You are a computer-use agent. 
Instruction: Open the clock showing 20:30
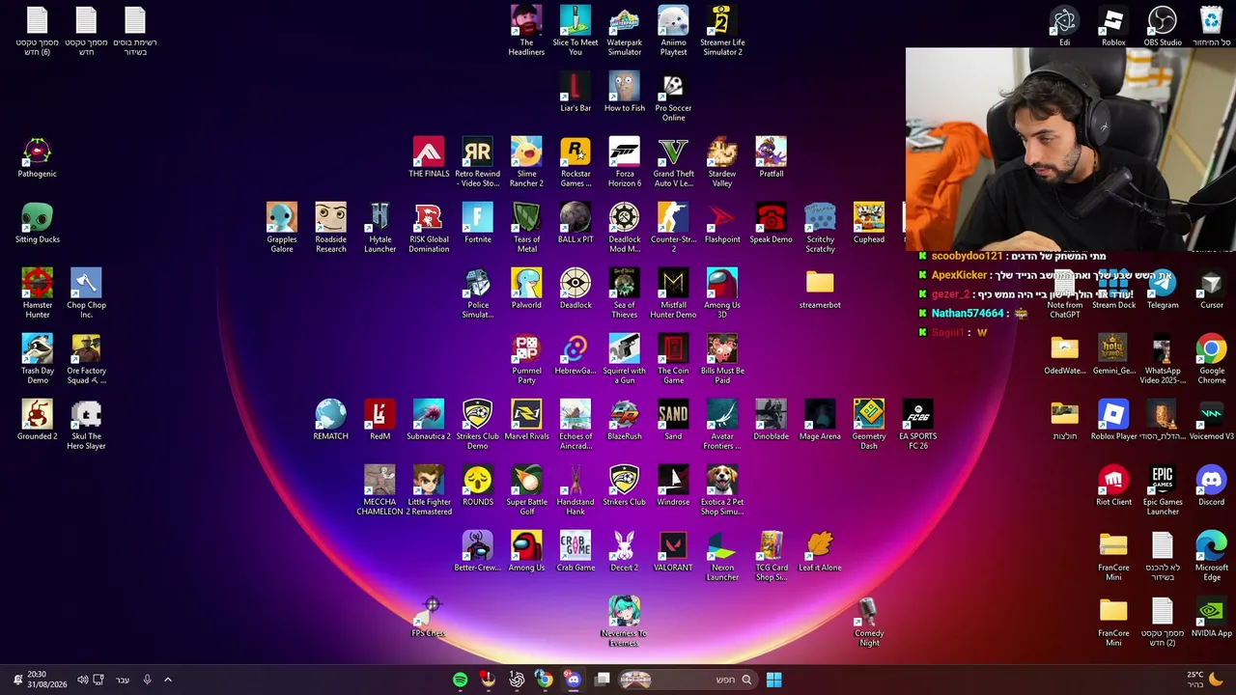(45, 680)
